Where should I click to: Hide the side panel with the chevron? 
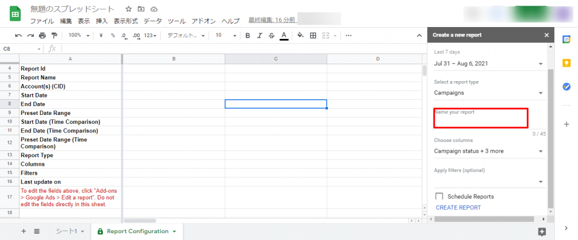(x=567, y=228)
